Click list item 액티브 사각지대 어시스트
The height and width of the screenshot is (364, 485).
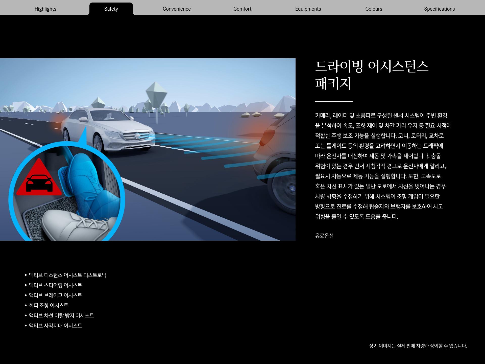(55, 326)
